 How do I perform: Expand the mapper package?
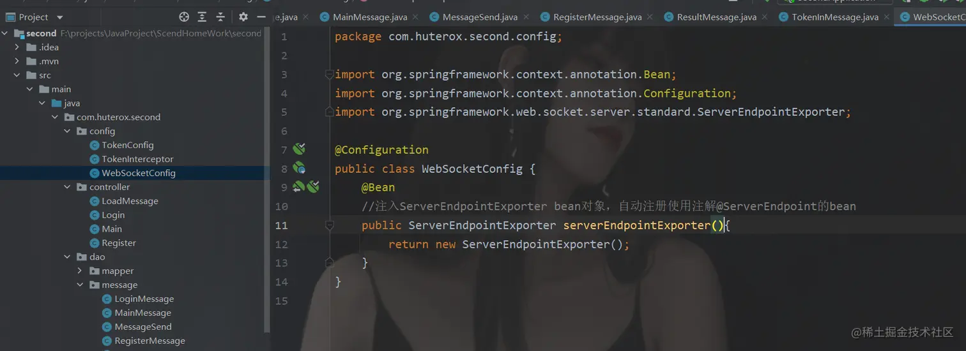[80, 271]
